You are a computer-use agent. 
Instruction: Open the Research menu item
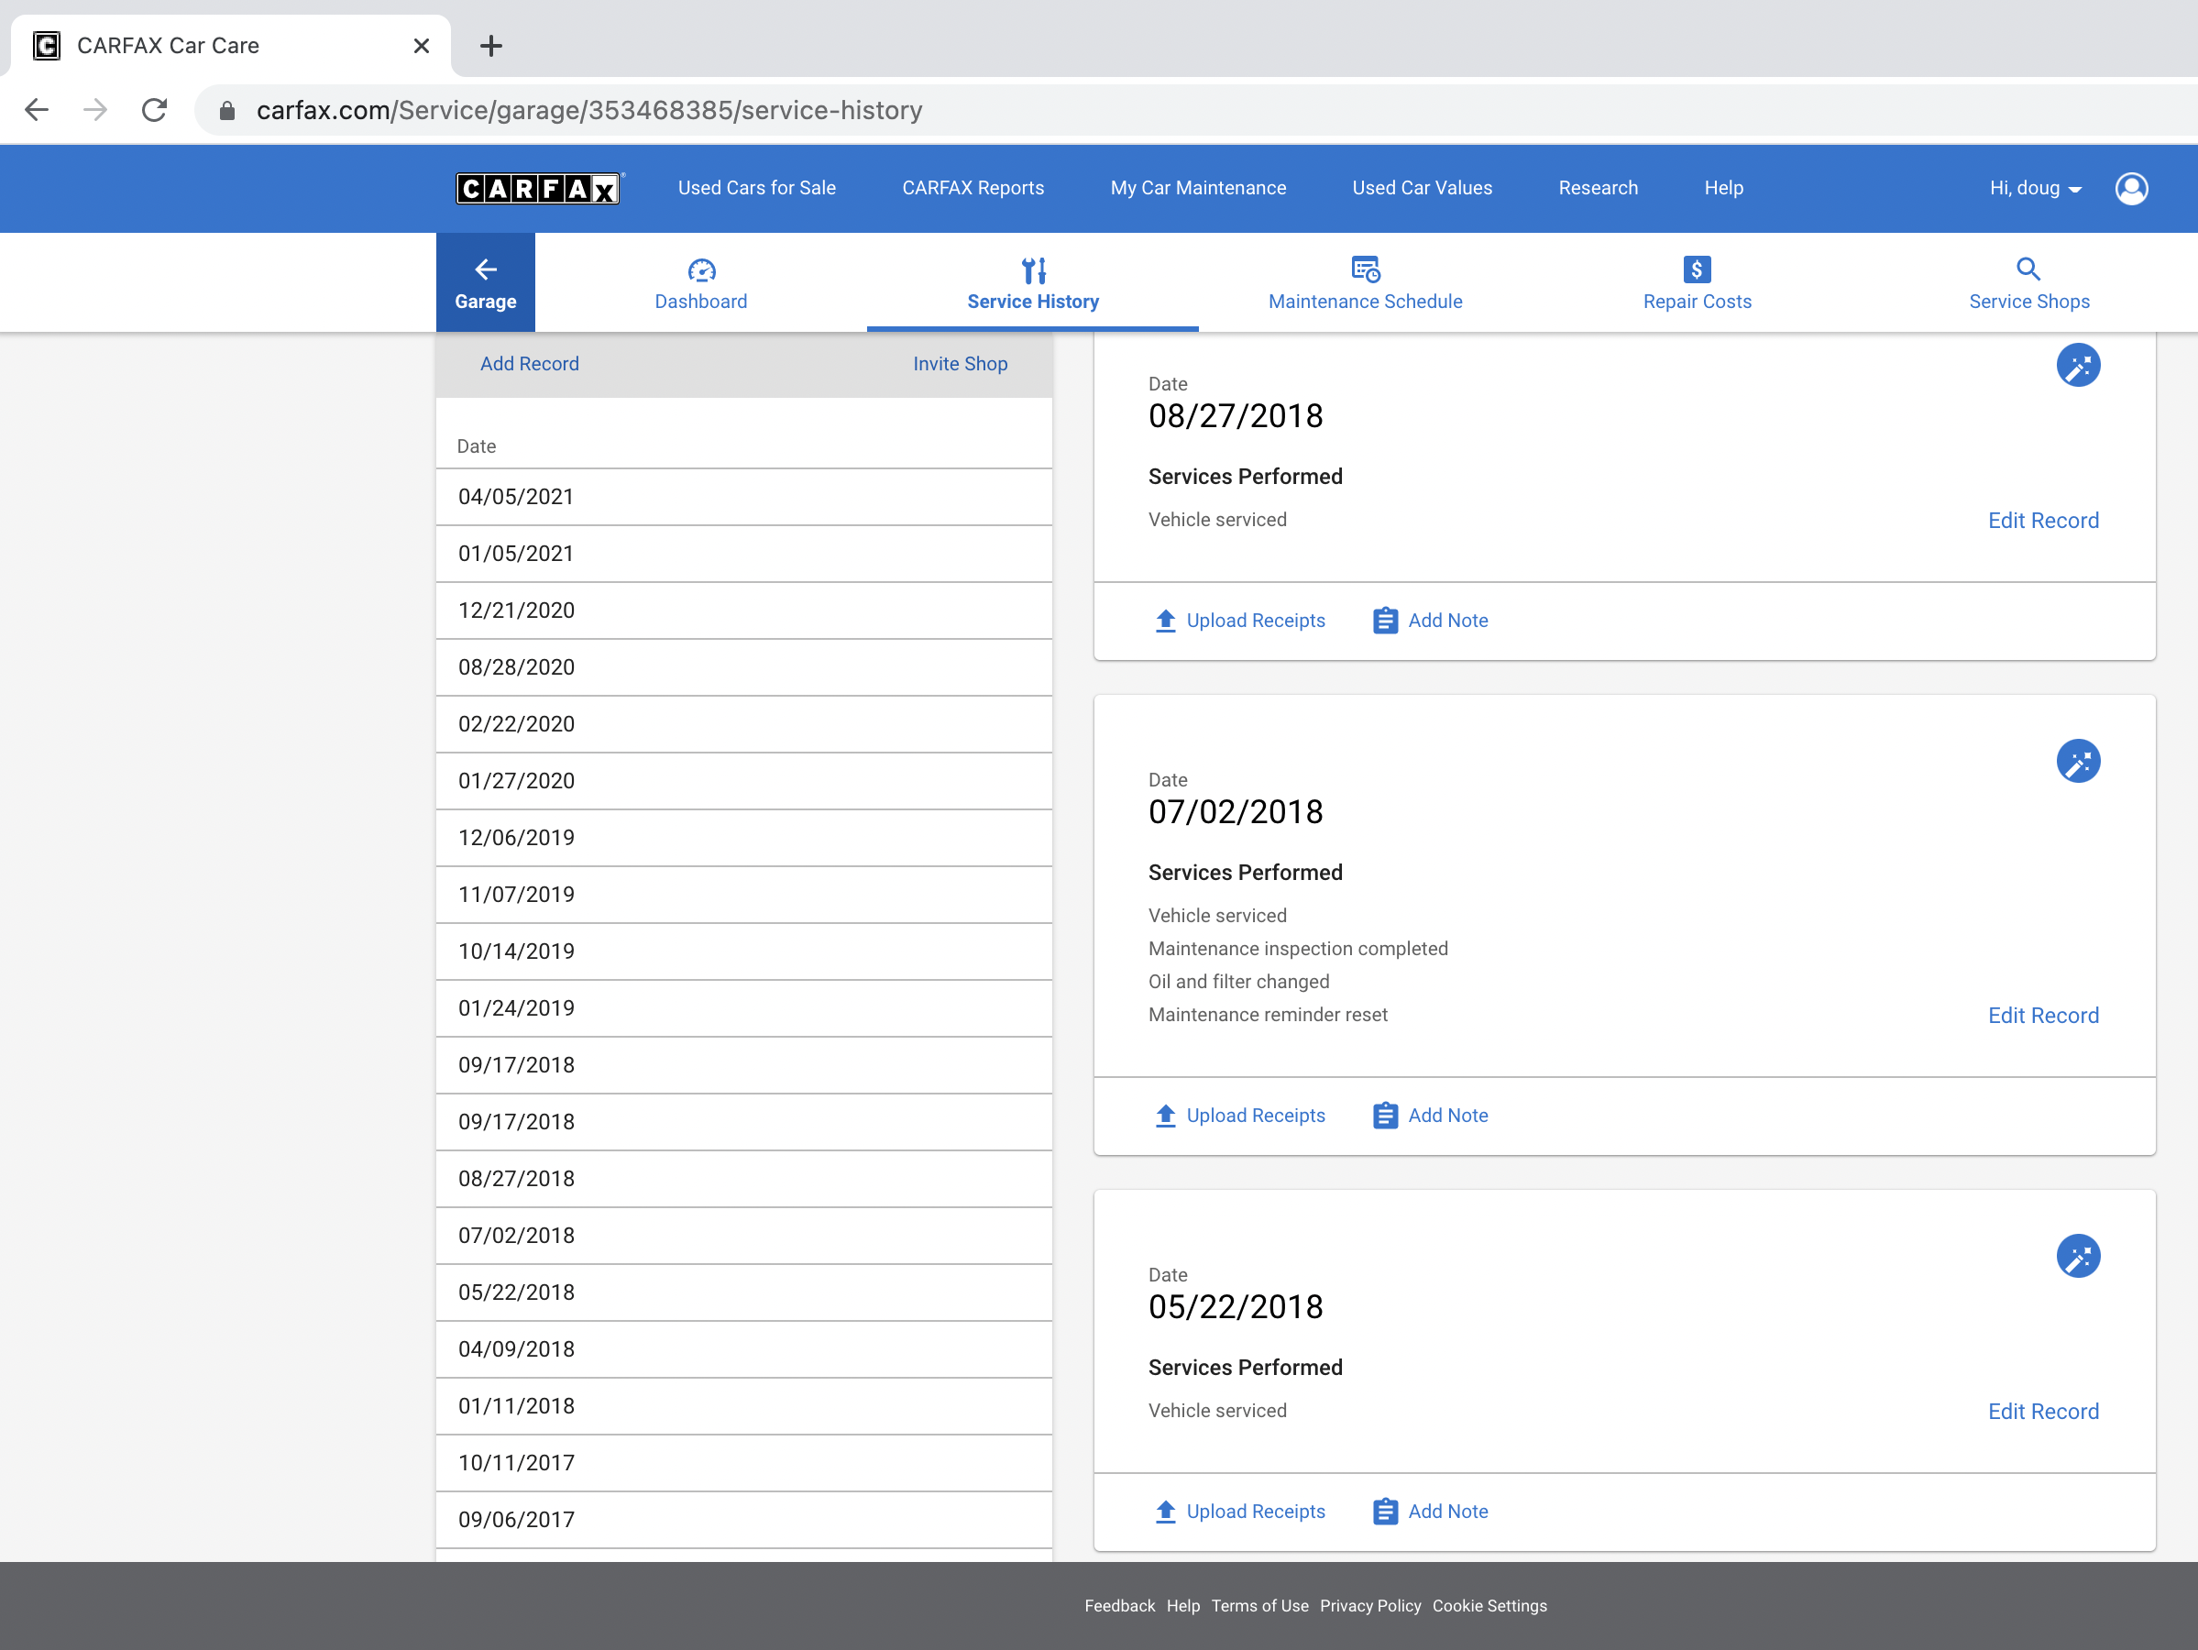(1598, 188)
